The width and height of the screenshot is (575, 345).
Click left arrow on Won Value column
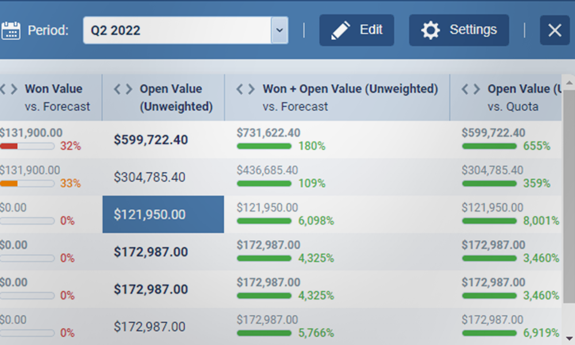point(3,89)
